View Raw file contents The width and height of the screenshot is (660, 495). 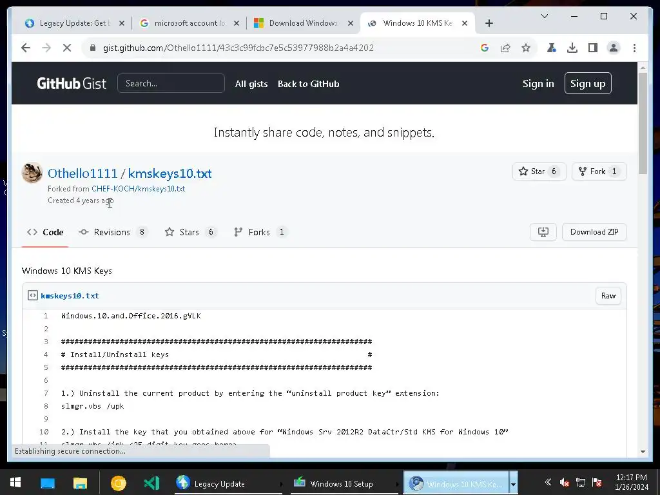(x=608, y=295)
